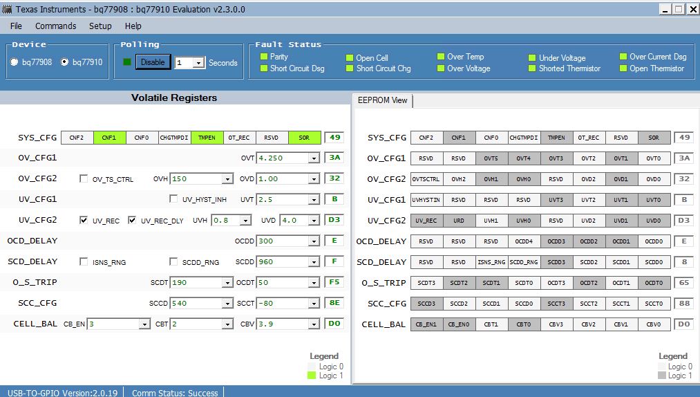Open the UVD delay dropdown
Screen dimensions: 700x397
click(314, 221)
